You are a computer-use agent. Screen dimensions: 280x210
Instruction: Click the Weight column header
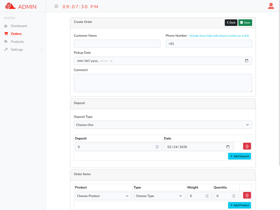coord(192,187)
